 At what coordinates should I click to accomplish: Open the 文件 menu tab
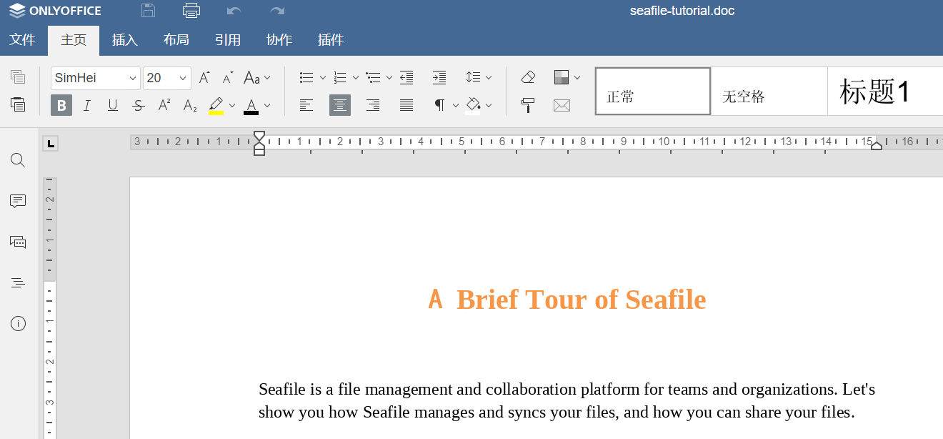[x=22, y=40]
